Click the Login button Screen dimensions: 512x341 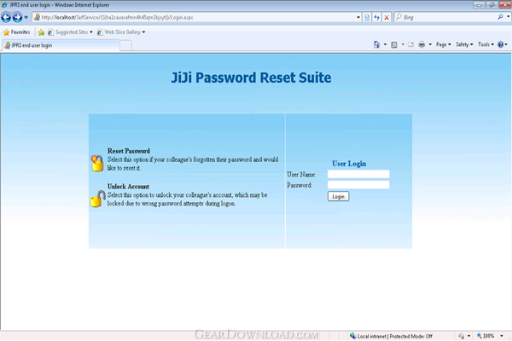[338, 196]
